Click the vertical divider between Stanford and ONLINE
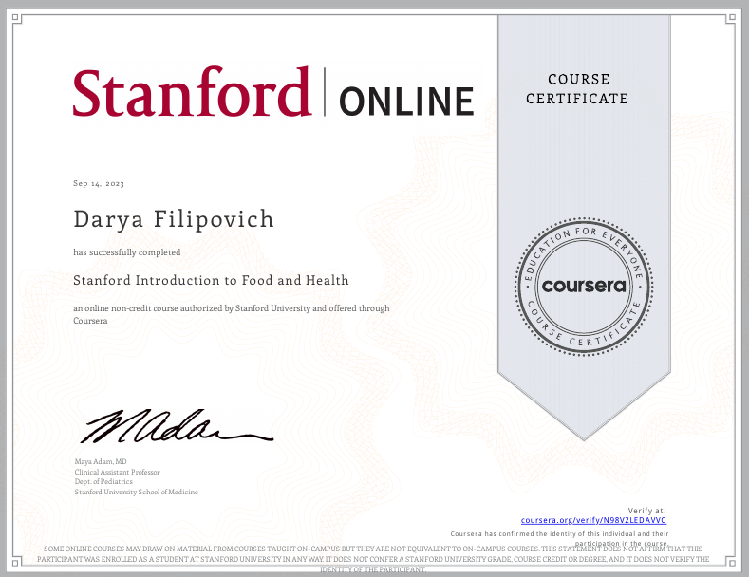Image resolution: width=749 pixels, height=577 pixels. point(324,93)
